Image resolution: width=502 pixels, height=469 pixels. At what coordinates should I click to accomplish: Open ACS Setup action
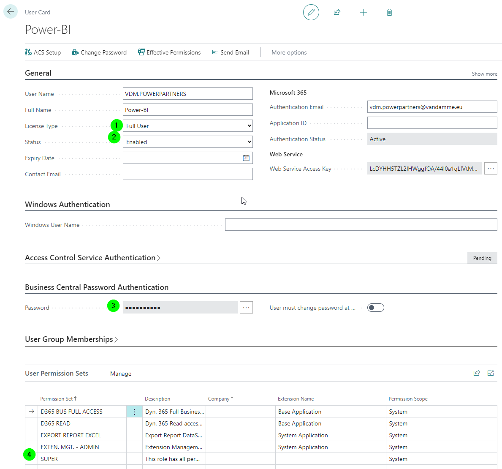43,52
